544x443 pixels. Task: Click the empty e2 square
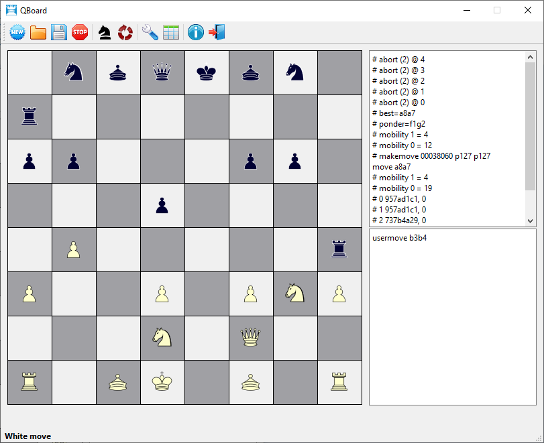(207, 338)
